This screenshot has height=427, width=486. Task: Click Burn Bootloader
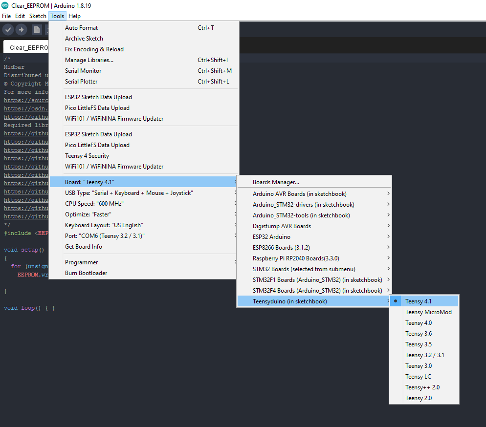(x=144, y=273)
